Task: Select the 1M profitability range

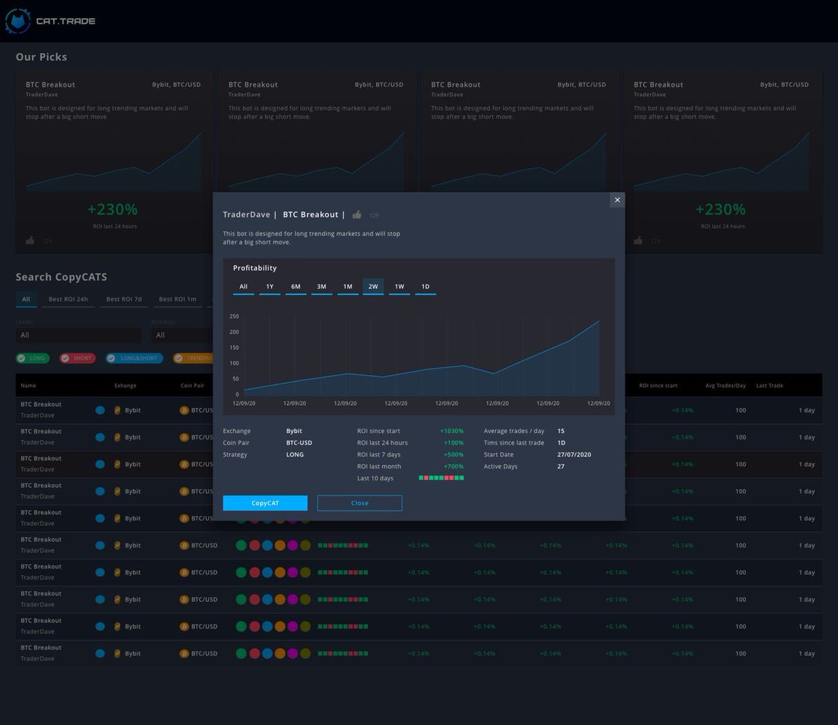Action: 348,287
